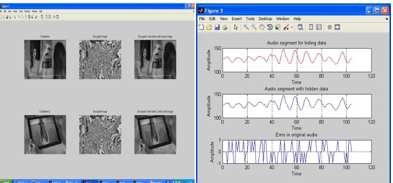Viewport: 393px width, 183px height.
Task: Click Insert Colorbar icon in Figure 3
Action: pyautogui.click(x=311, y=27)
